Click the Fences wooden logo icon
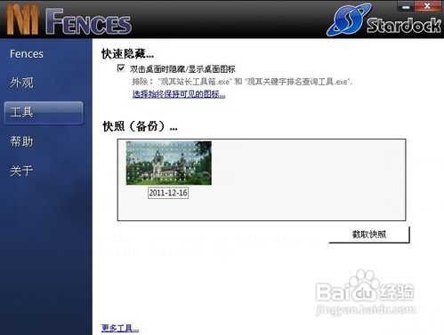Screen dimensions: 444x335 pos(22,20)
